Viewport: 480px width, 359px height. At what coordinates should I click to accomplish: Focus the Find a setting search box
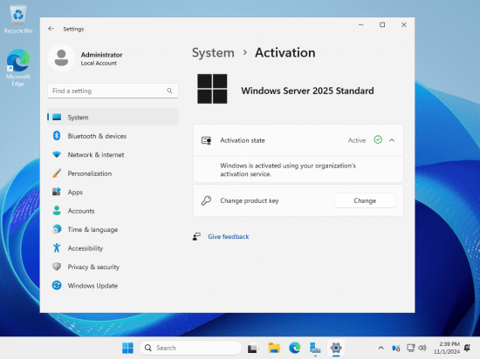113,91
